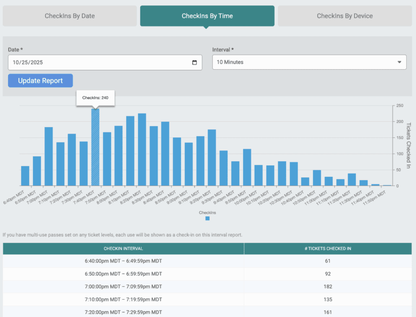416x317 pixels.
Task: Click the Checkin Interval column header
Action: (x=123, y=249)
